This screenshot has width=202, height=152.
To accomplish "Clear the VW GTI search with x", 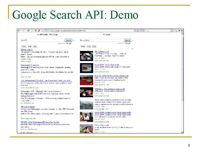I will coord(74,41).
